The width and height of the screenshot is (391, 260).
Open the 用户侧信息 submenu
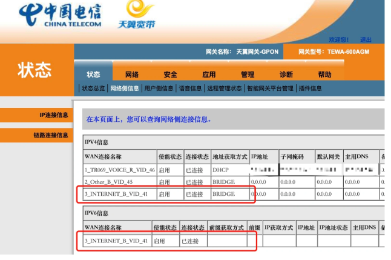point(159,88)
